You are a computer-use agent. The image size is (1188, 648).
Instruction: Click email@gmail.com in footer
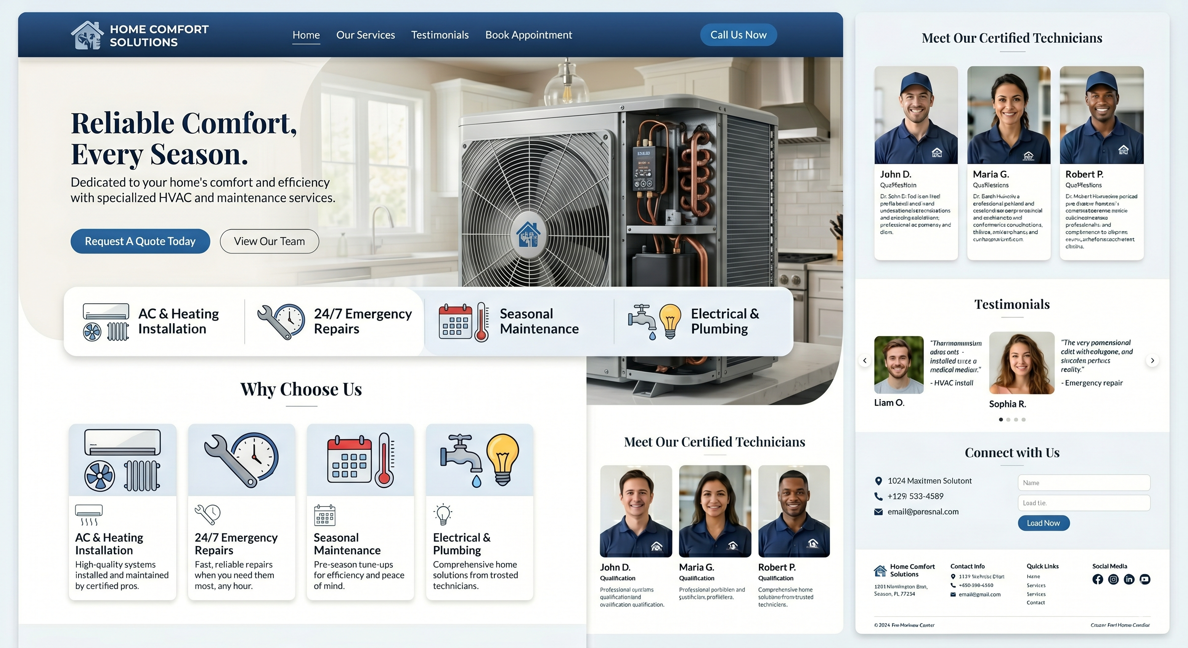[980, 594]
